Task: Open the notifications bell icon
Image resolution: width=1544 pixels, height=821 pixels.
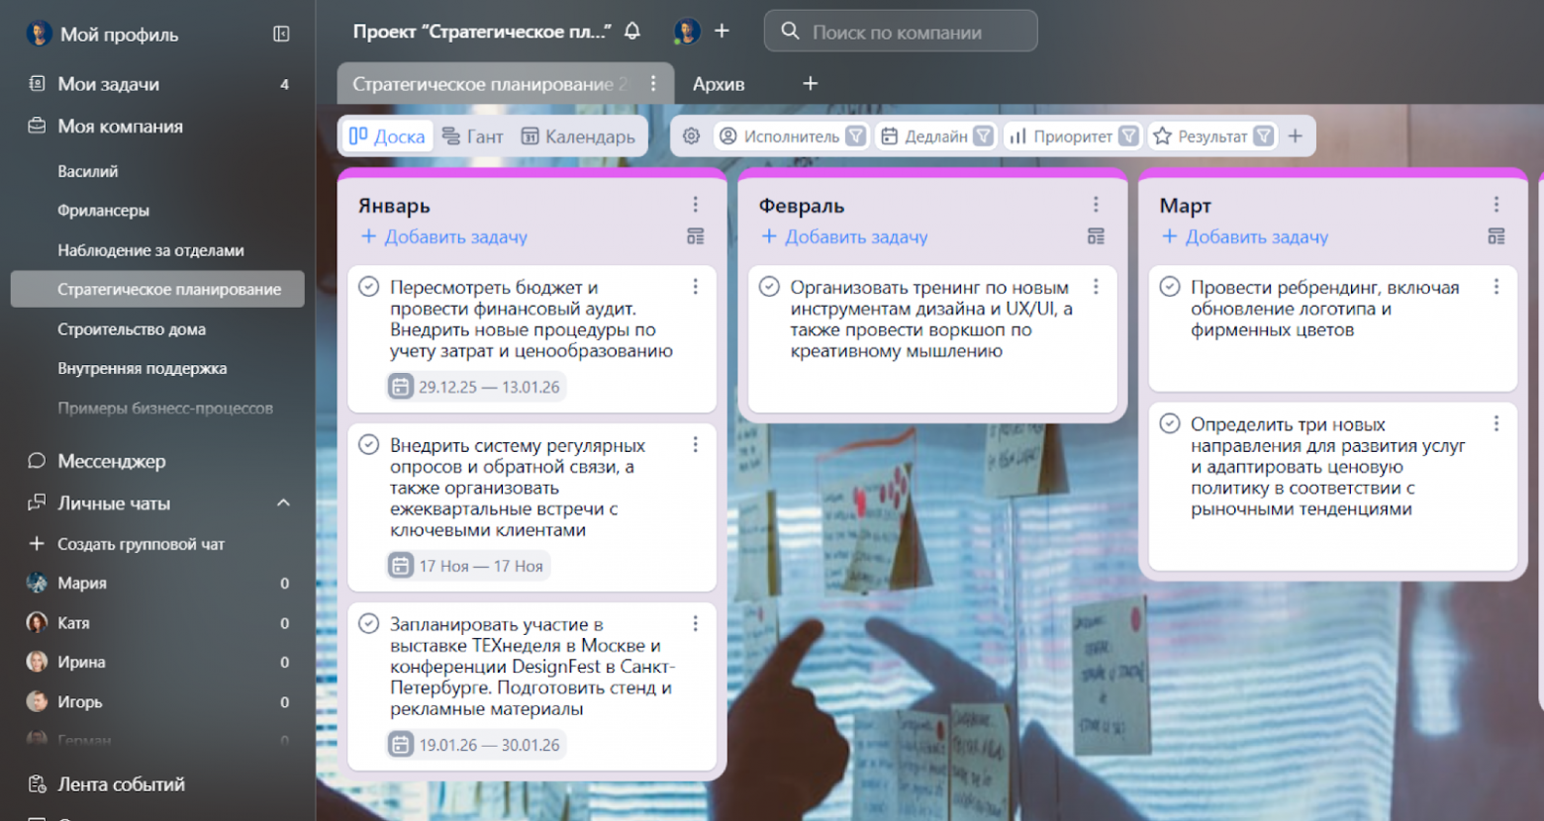Action: [x=633, y=31]
